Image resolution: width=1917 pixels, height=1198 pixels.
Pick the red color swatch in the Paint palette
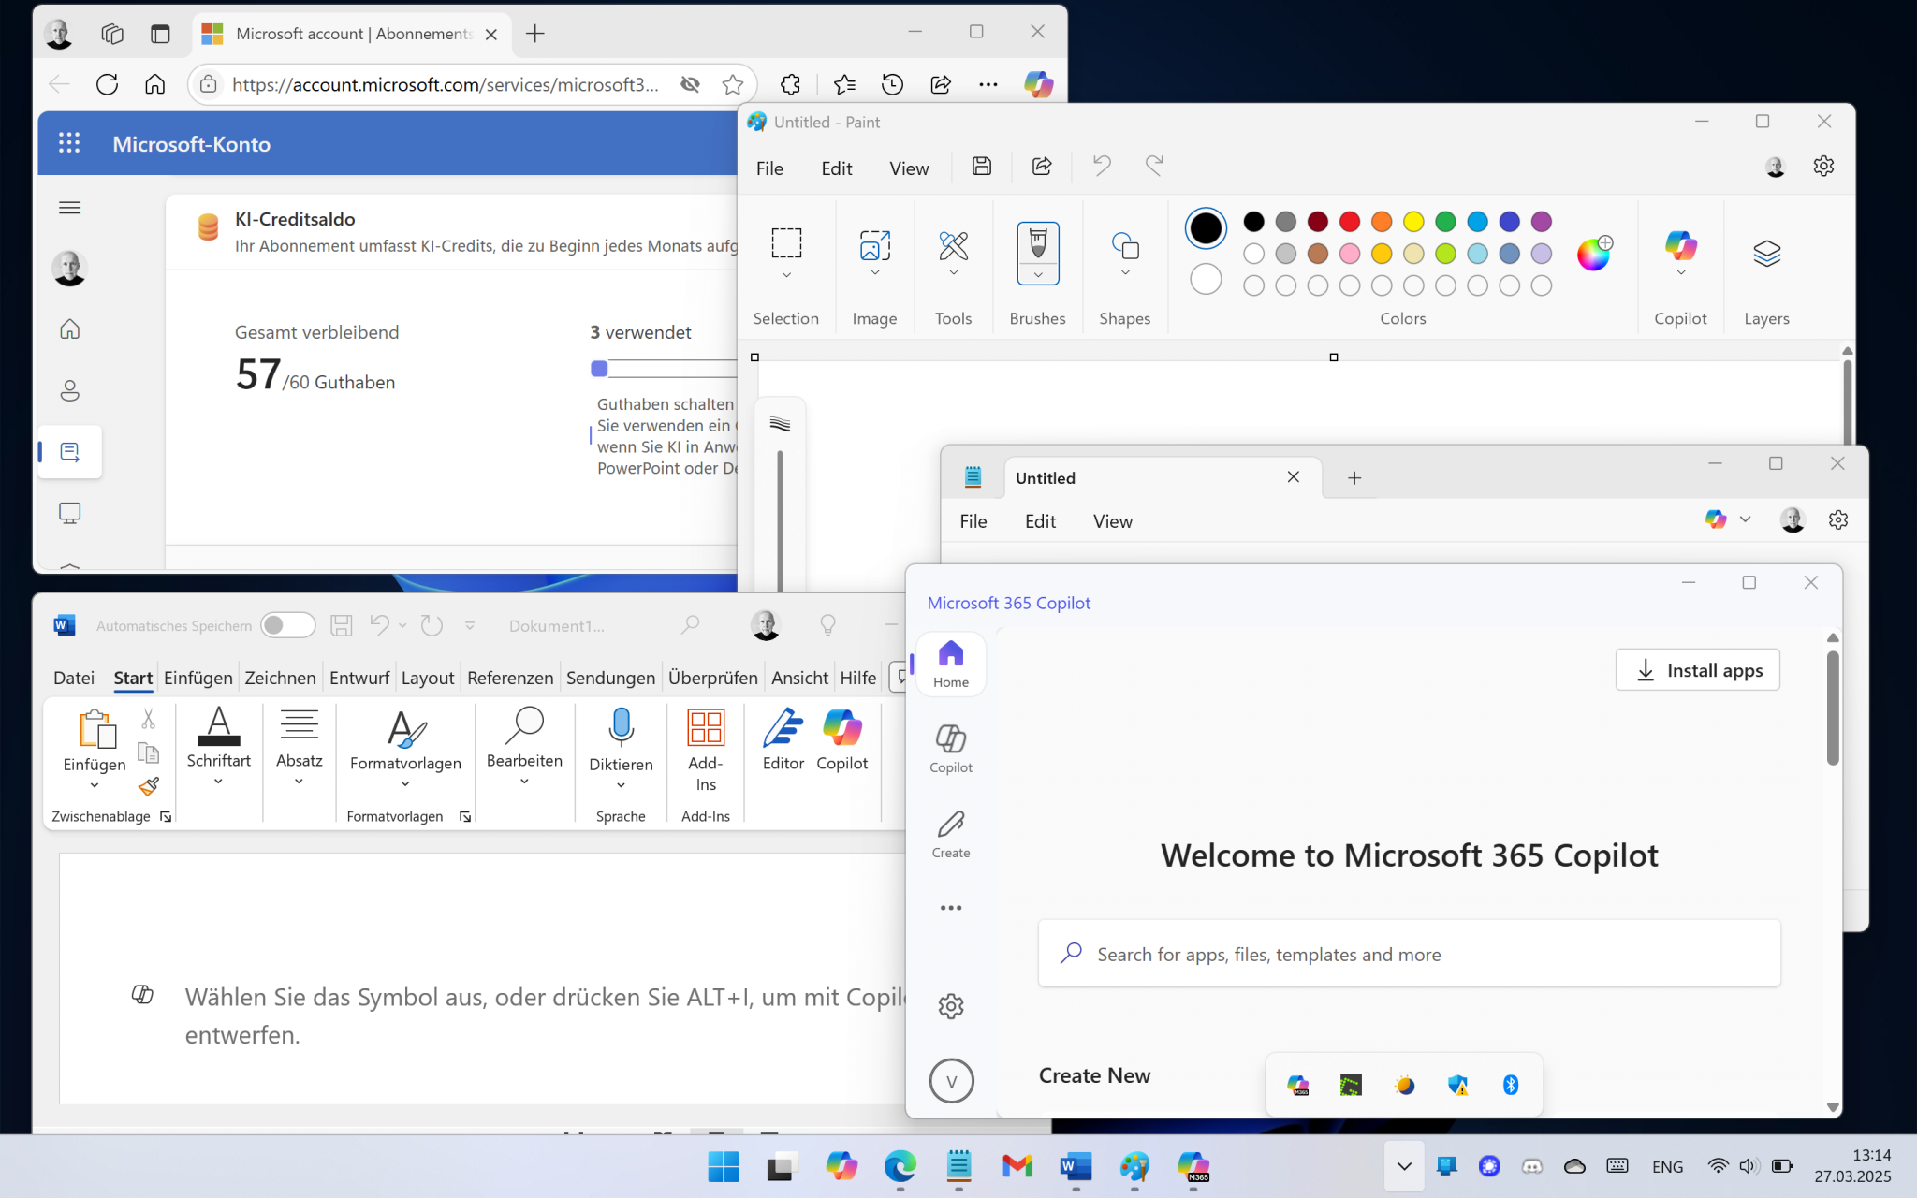point(1349,222)
